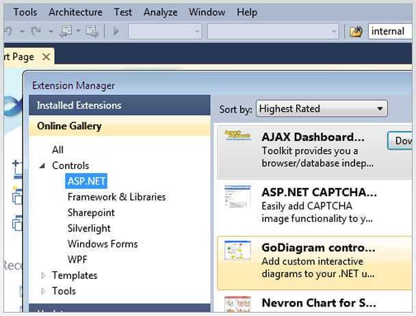Click the Start Debugging play icon

pos(116,31)
